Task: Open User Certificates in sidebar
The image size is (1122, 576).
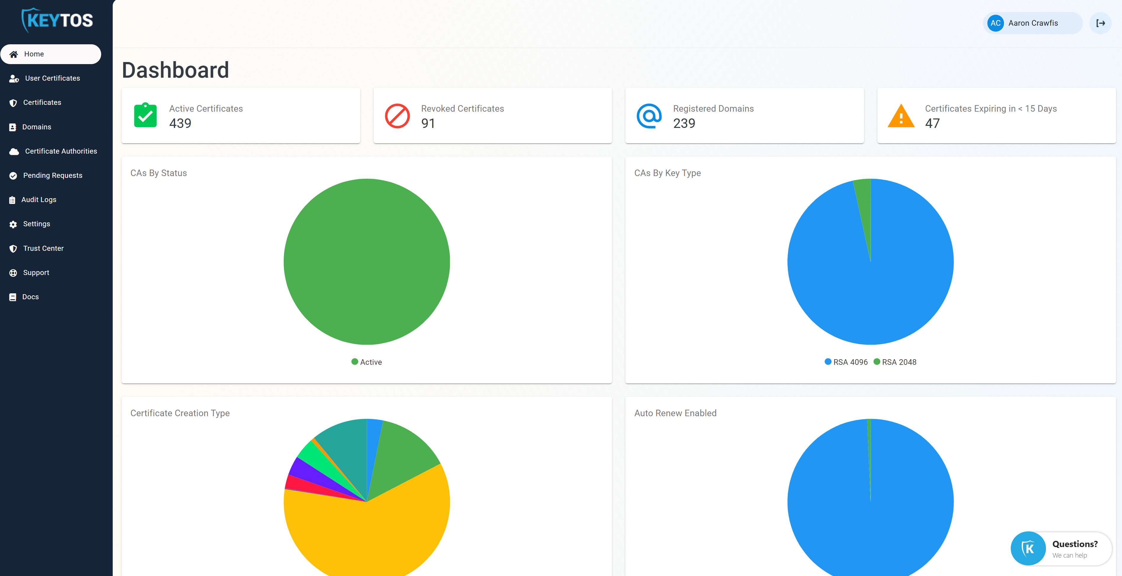Action: (52, 78)
